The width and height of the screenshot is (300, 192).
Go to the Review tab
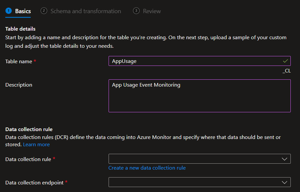point(152,11)
